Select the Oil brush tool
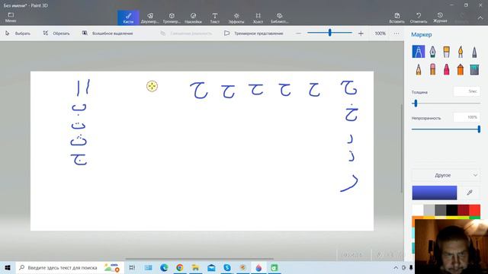The height and width of the screenshot is (274, 488). pyautogui.click(x=446, y=52)
